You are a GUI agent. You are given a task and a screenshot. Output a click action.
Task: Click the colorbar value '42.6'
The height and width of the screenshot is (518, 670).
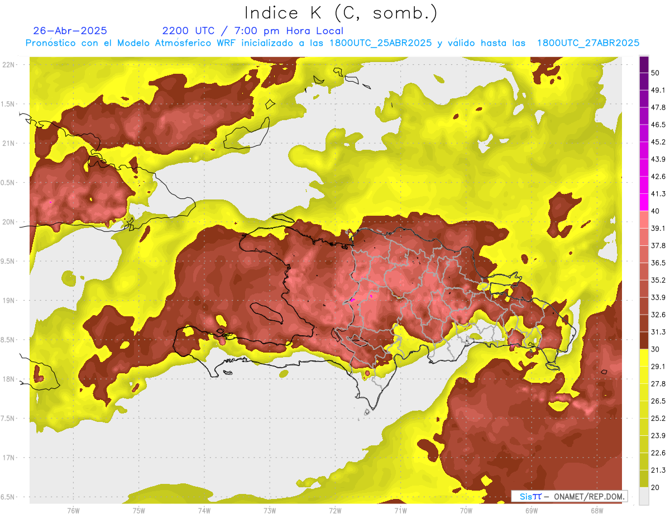[658, 177]
